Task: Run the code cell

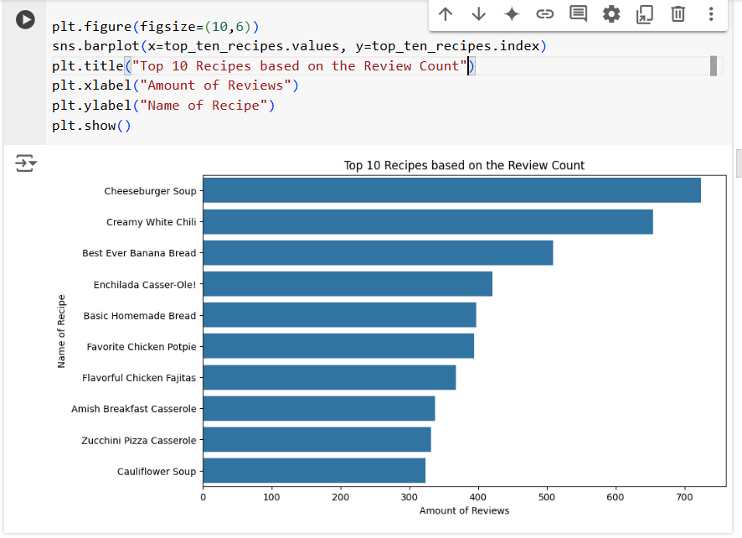Action: coord(25,19)
